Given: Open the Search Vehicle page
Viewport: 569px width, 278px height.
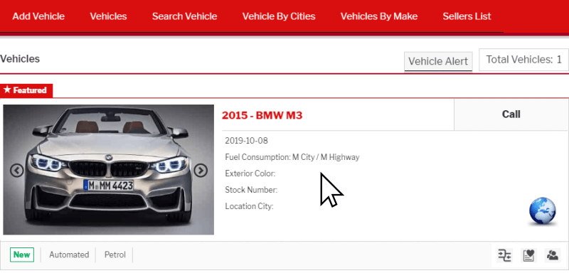Looking at the screenshot, I should [184, 16].
